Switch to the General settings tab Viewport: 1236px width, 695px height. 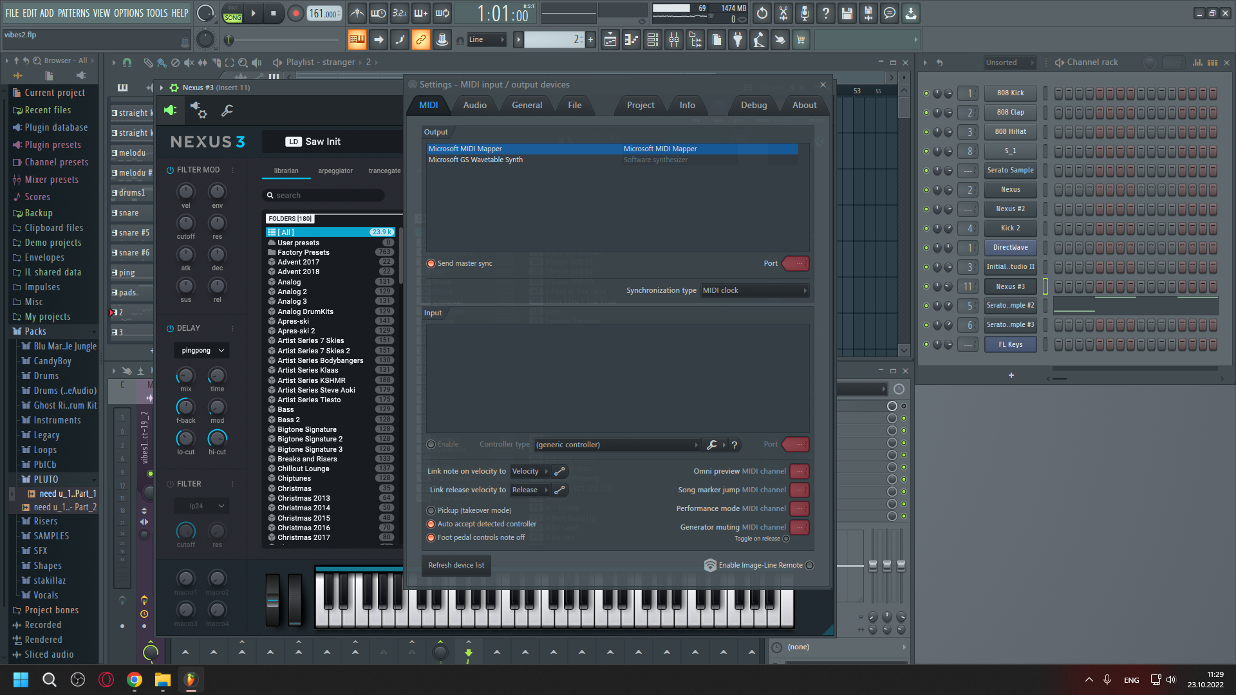tap(527, 105)
